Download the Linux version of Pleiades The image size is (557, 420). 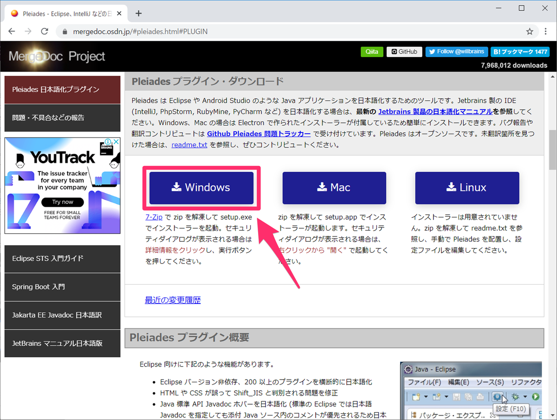click(467, 188)
